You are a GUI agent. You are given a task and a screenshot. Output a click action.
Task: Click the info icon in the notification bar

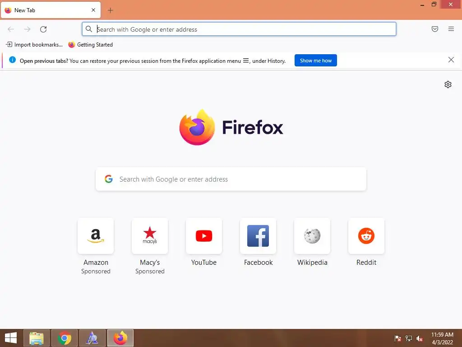tap(12, 60)
